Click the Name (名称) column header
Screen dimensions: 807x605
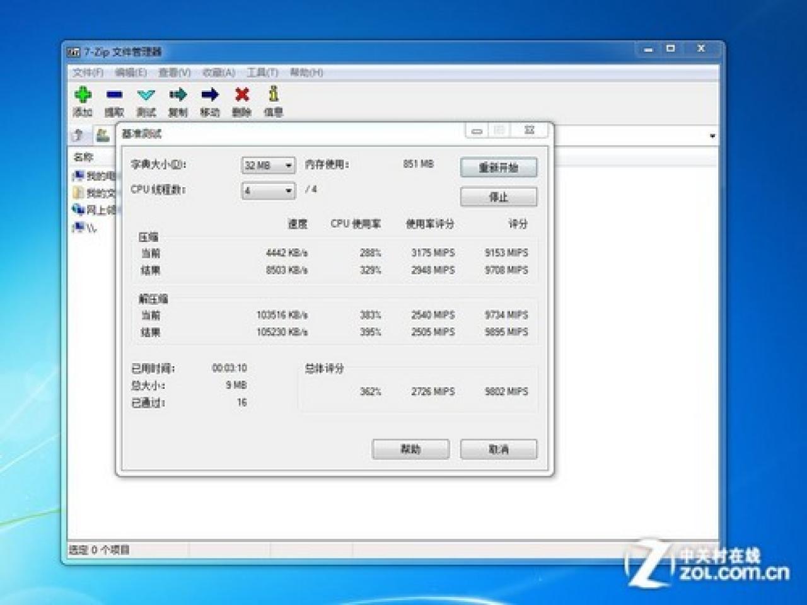(83, 157)
